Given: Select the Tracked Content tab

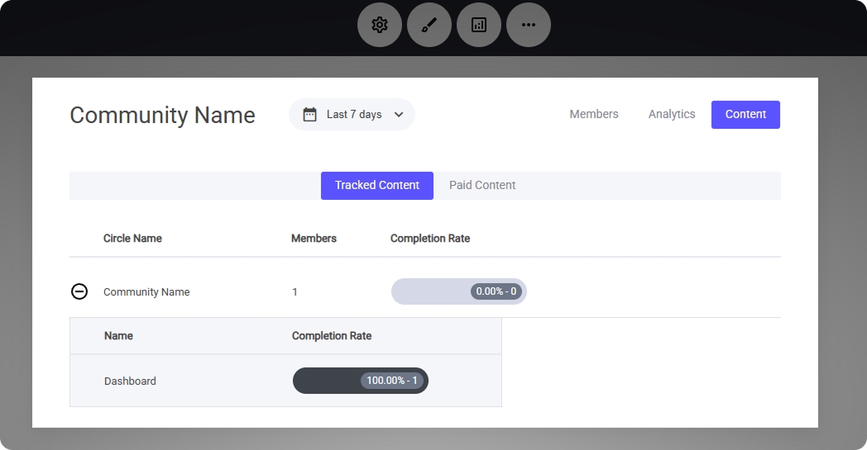Looking at the screenshot, I should coord(377,186).
